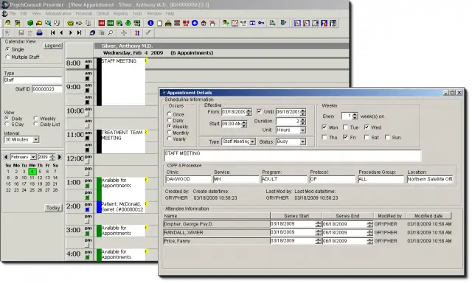472x283 pixels.
Task: Click the four-way move arrows icon
Action: click(124, 33)
